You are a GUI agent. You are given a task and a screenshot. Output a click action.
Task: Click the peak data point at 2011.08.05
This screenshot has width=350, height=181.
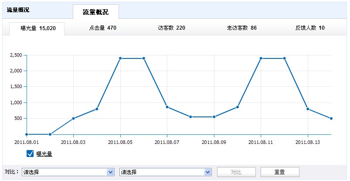pos(120,58)
